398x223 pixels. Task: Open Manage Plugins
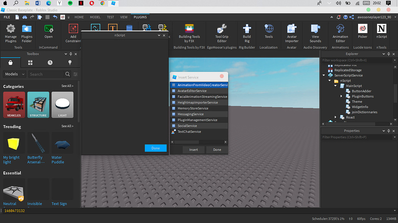click(x=11, y=33)
